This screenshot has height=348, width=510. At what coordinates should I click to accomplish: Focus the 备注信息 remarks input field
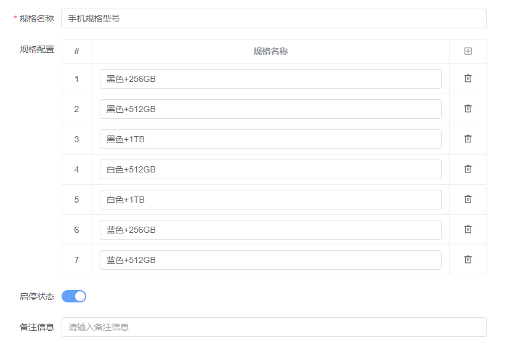click(273, 327)
